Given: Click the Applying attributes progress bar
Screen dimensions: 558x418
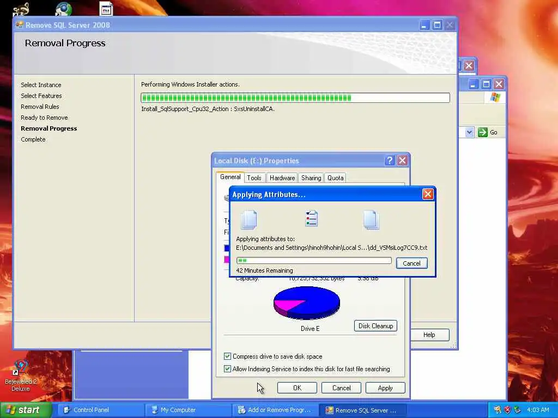Looking at the screenshot, I should point(314,261).
